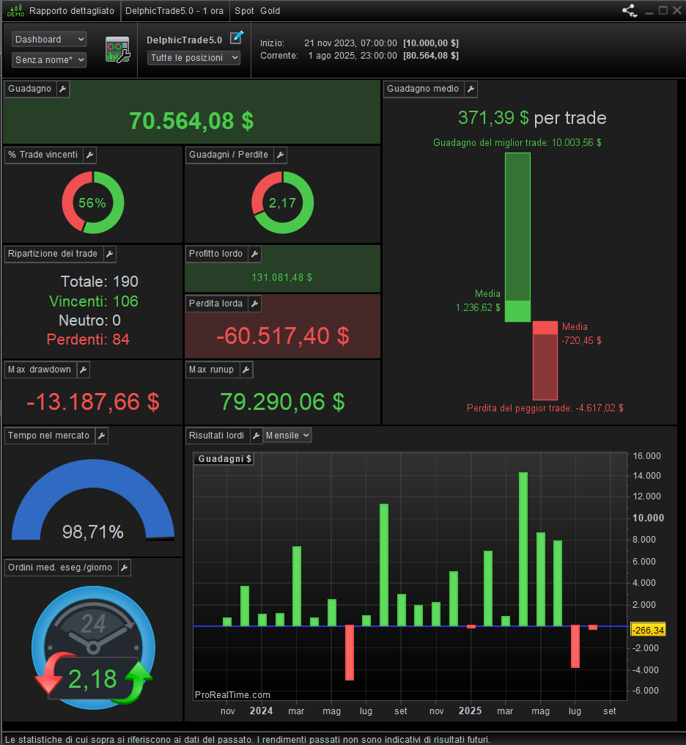This screenshot has width=686, height=745.
Task: Click the Guadagno medio wrench icon
Action: coord(471,89)
